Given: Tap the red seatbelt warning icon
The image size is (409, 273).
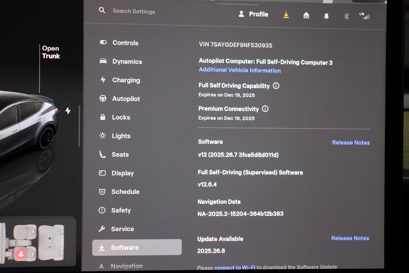Looking at the screenshot, I should coord(21,254).
